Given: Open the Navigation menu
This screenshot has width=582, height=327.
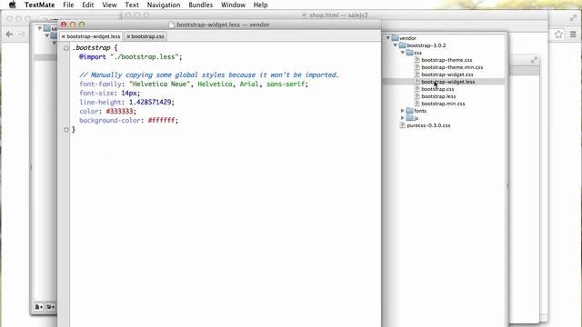Looking at the screenshot, I should pos(164,5).
